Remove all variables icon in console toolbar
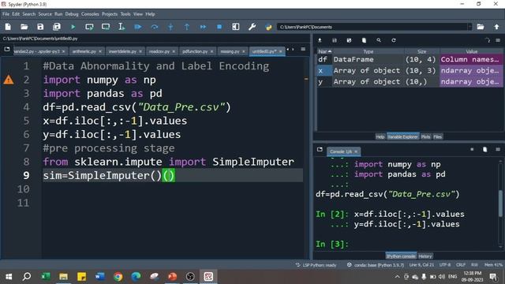Image resolution: width=505 pixels, height=284 pixels. click(484, 149)
